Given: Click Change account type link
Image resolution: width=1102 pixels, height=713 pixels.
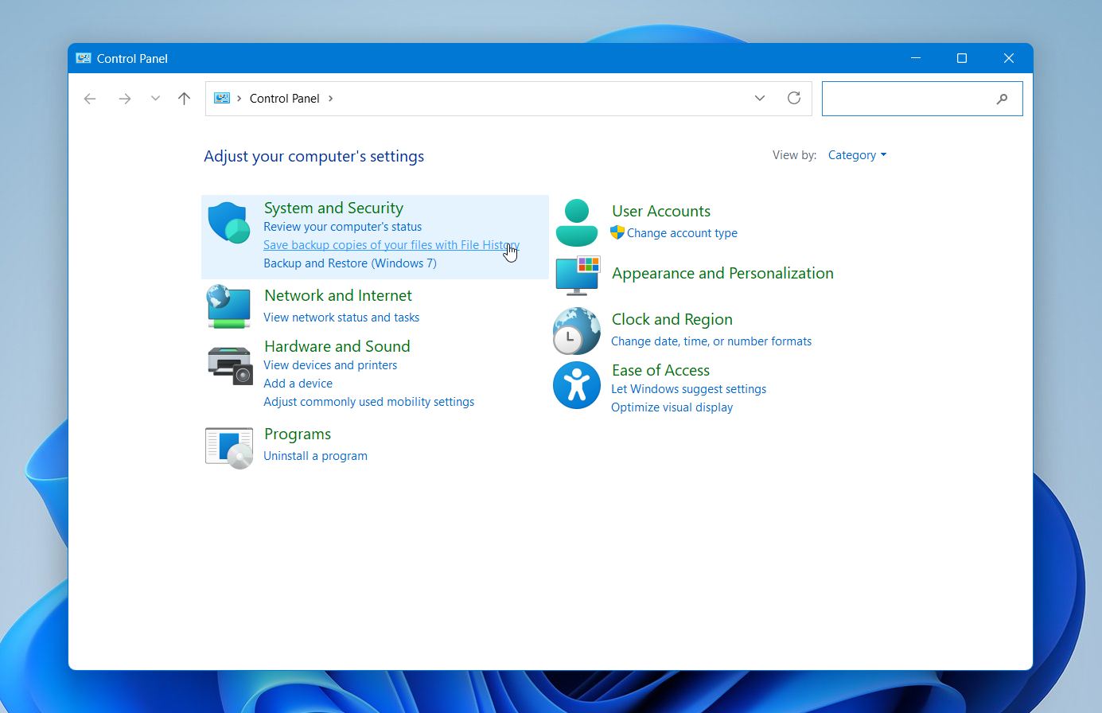Looking at the screenshot, I should click(682, 233).
